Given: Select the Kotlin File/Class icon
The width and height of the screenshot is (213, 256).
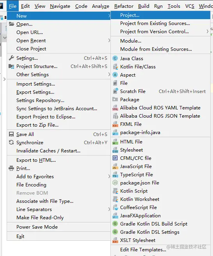Looking at the screenshot, I should 115,67.
